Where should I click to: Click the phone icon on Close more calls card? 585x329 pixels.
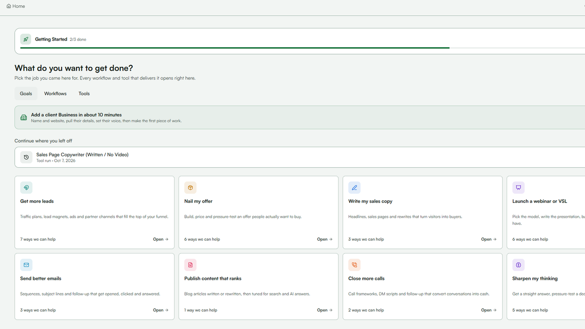(x=354, y=265)
